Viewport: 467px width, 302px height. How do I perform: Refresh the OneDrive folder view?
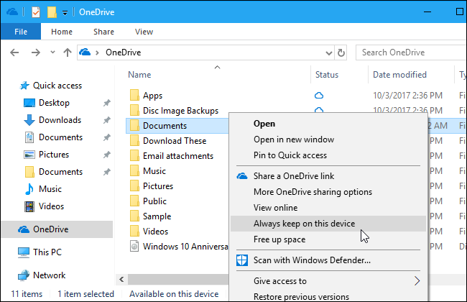pyautogui.click(x=341, y=52)
